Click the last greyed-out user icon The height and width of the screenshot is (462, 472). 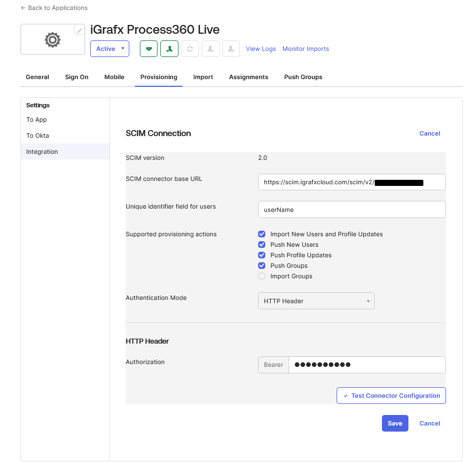point(230,49)
